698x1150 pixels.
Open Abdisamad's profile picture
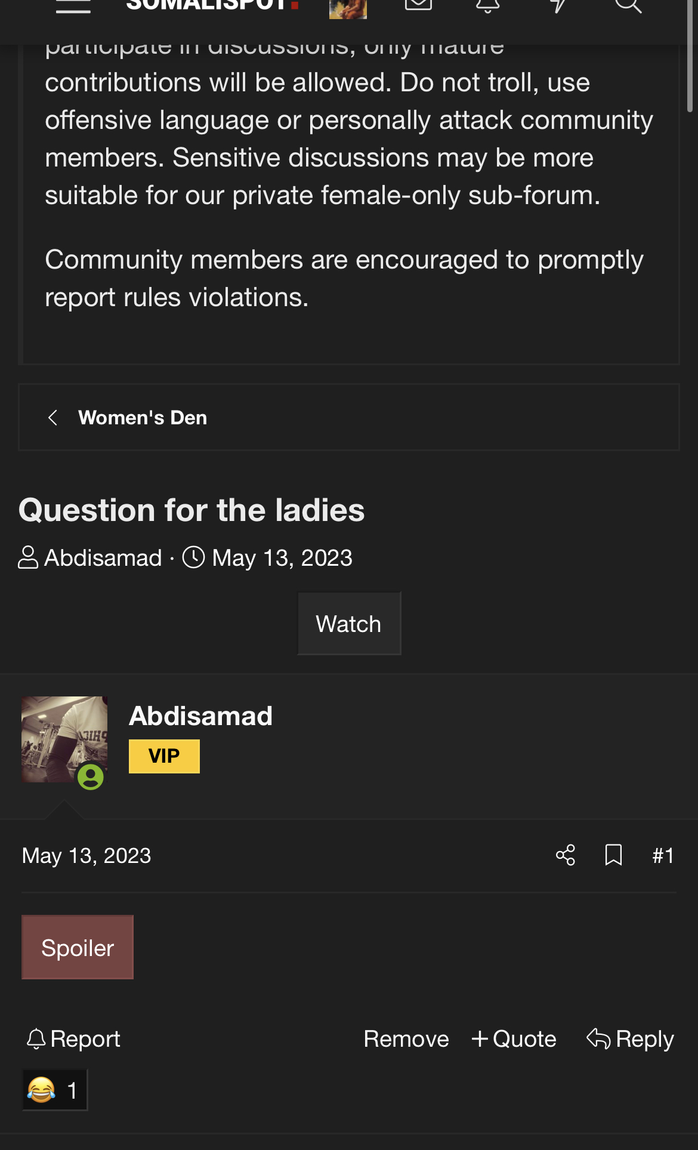[x=64, y=739]
